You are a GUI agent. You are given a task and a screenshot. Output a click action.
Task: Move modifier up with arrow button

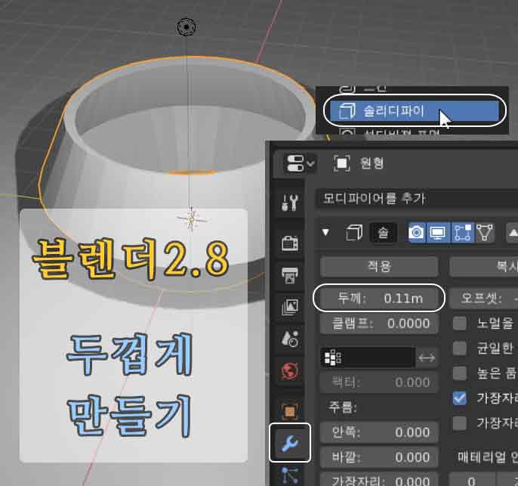pyautogui.click(x=512, y=233)
